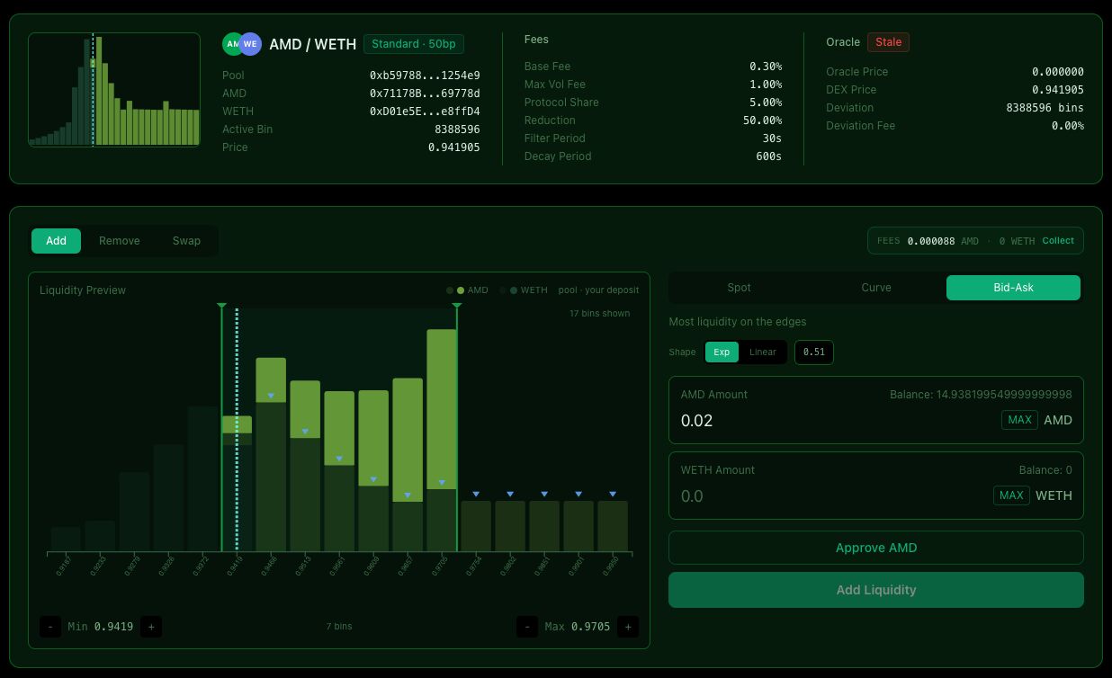1112x678 pixels.
Task: Open the Remove tab
Action: click(x=119, y=241)
